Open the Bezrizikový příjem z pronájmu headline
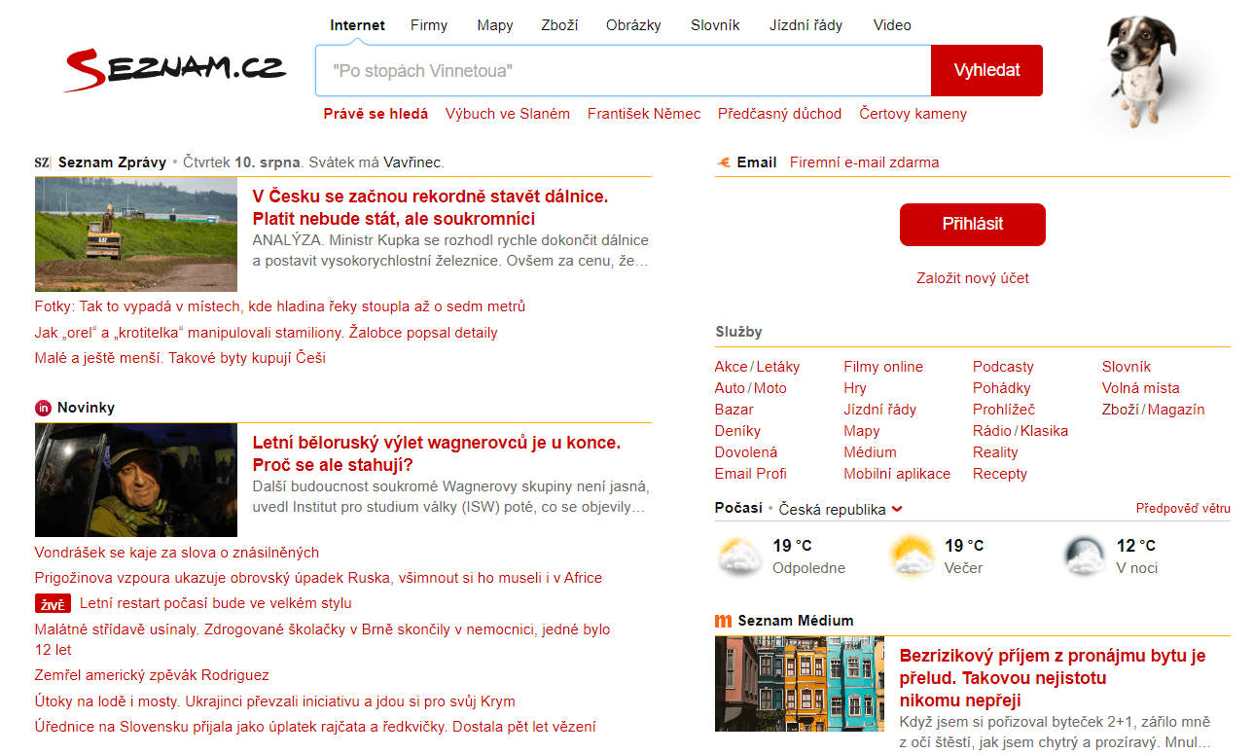The width and height of the screenshot is (1253, 754). (1053, 678)
